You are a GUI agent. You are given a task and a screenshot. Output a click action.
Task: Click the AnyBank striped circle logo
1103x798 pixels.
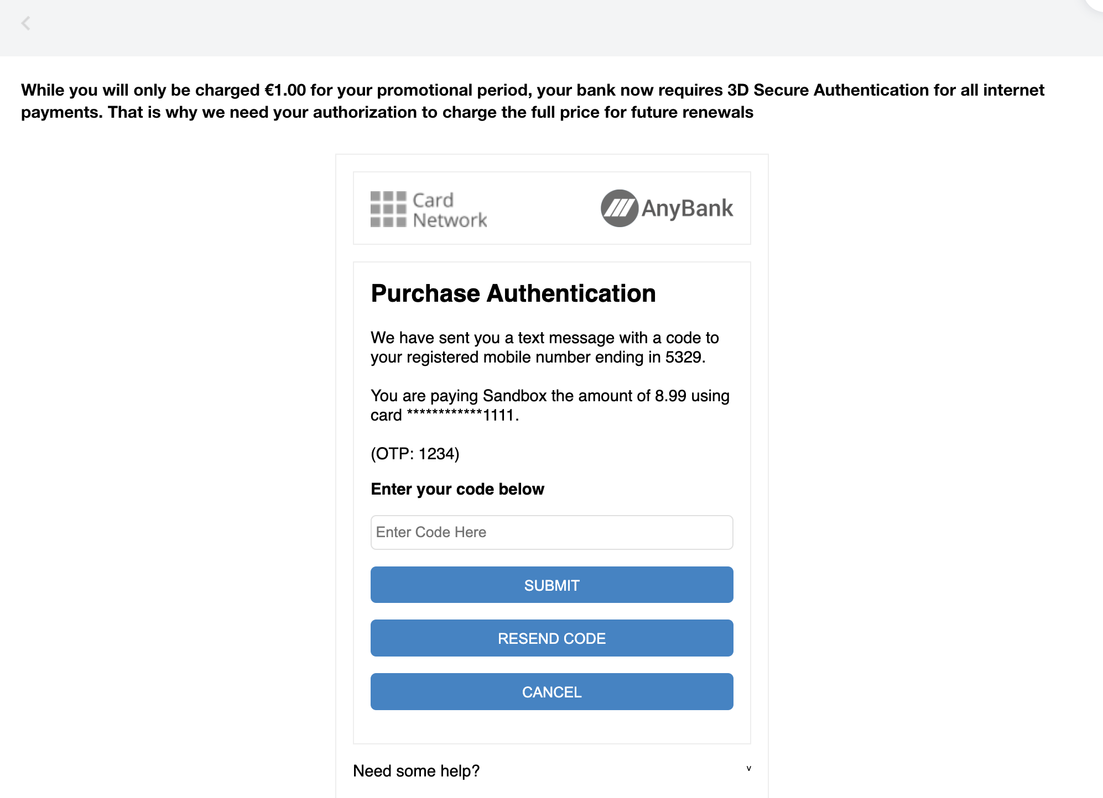click(x=620, y=208)
